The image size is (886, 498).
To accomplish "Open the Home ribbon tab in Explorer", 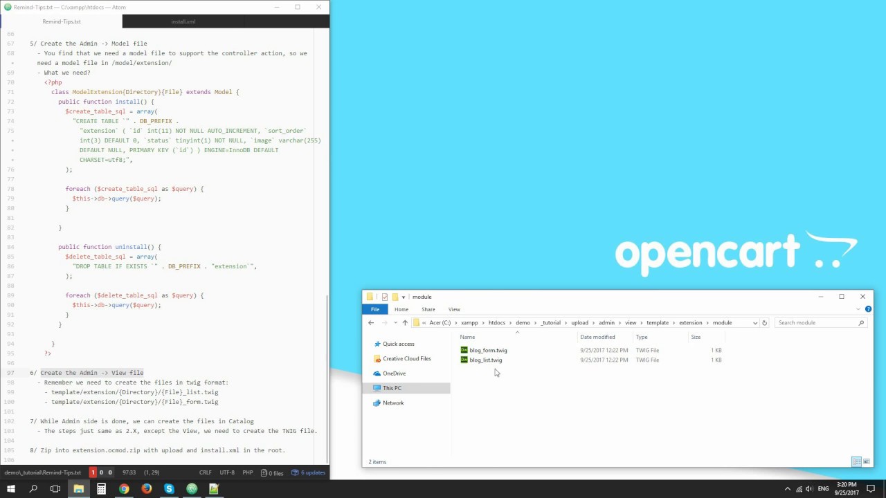I will pos(401,309).
